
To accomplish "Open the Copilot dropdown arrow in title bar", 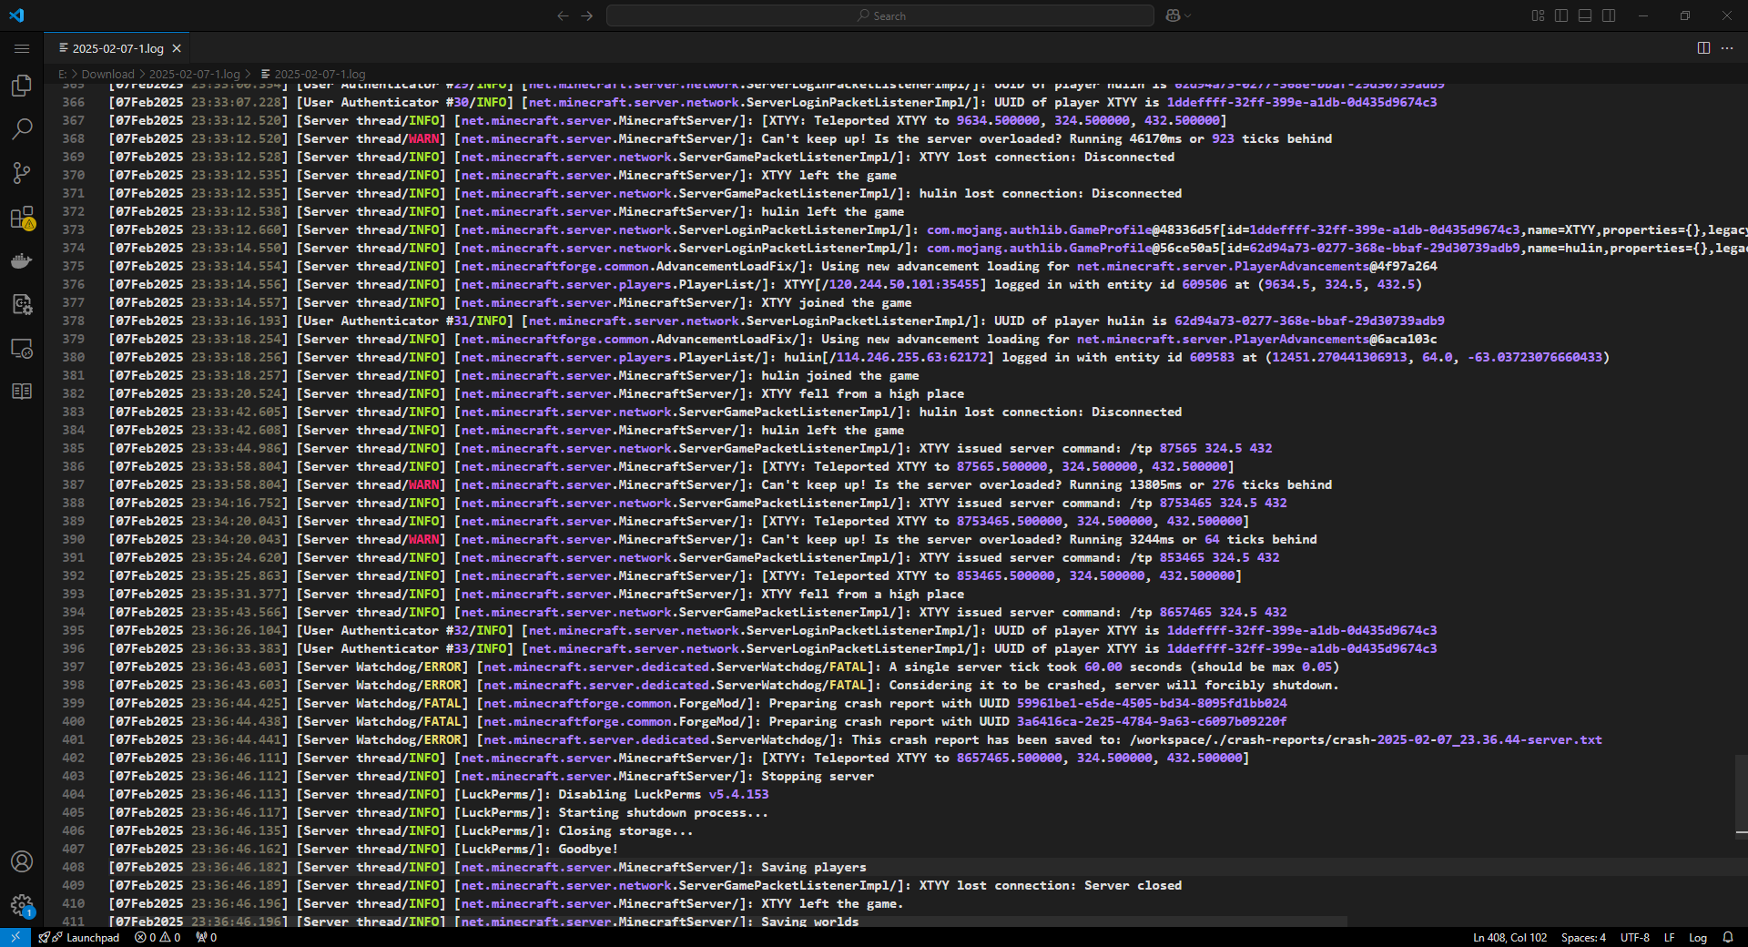I will pos(1188,15).
